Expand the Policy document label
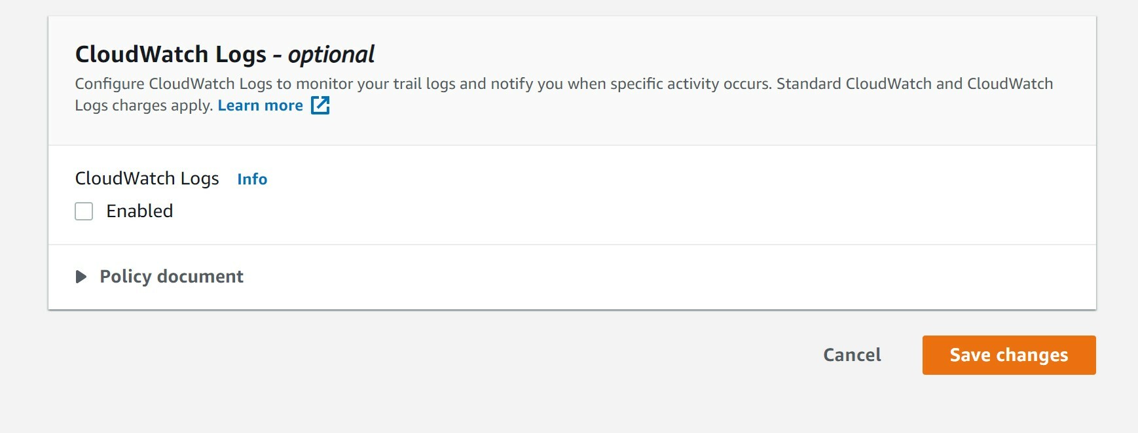1138x433 pixels. pyautogui.click(x=172, y=277)
